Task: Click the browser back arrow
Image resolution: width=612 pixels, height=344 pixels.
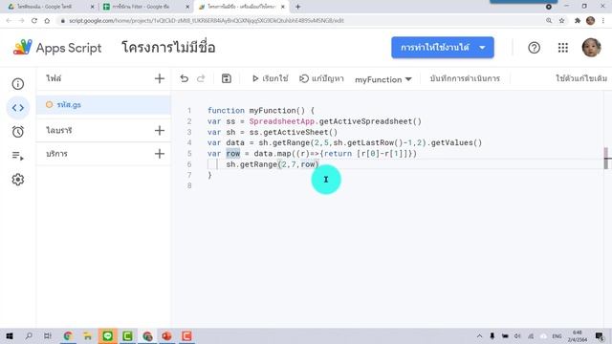Action: 9,21
